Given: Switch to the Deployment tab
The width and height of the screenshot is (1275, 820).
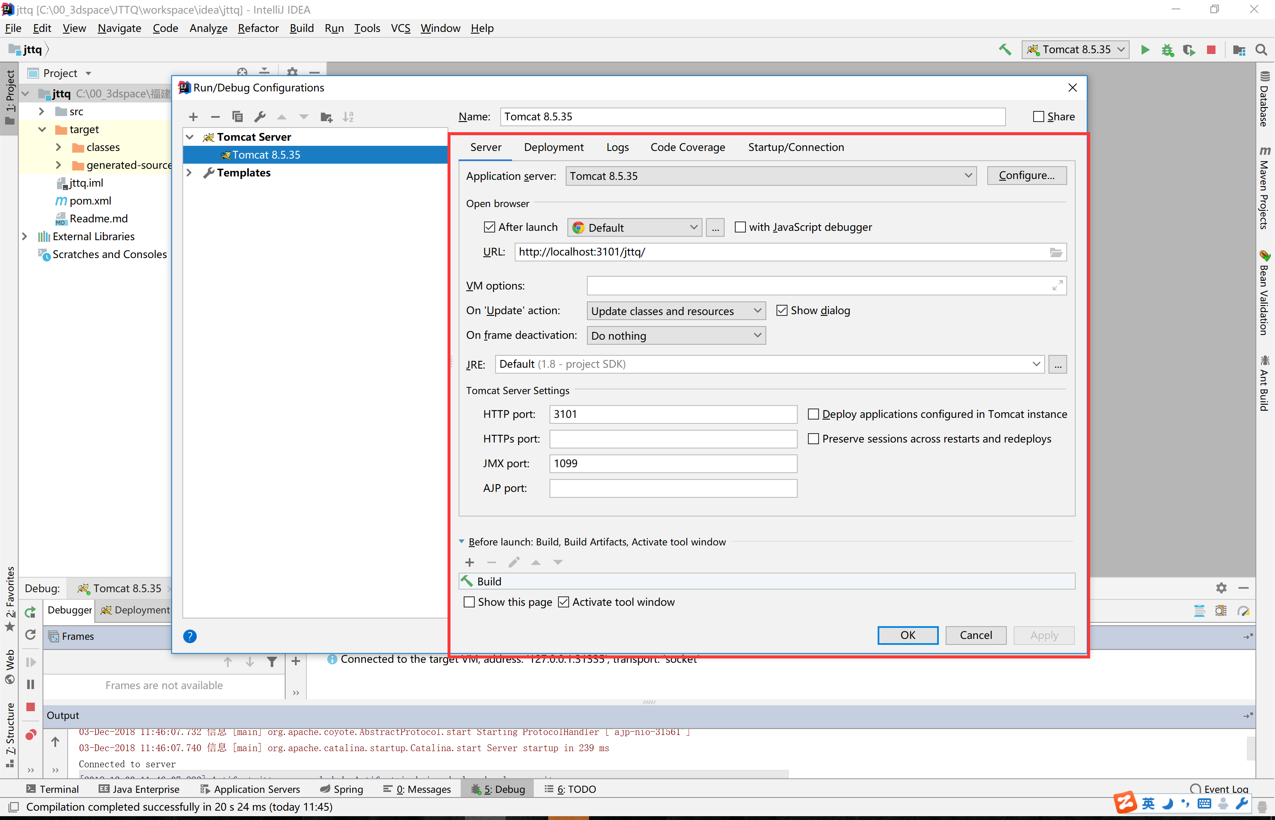Looking at the screenshot, I should (554, 148).
